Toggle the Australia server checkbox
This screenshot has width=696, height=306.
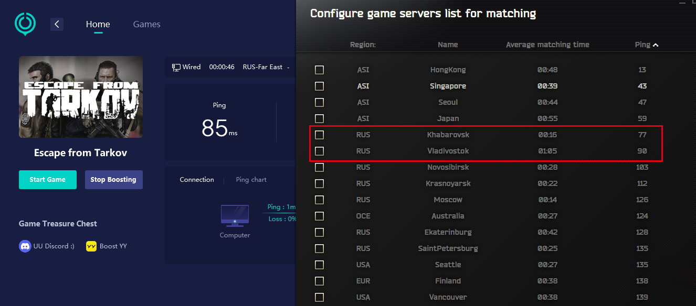pos(319,216)
